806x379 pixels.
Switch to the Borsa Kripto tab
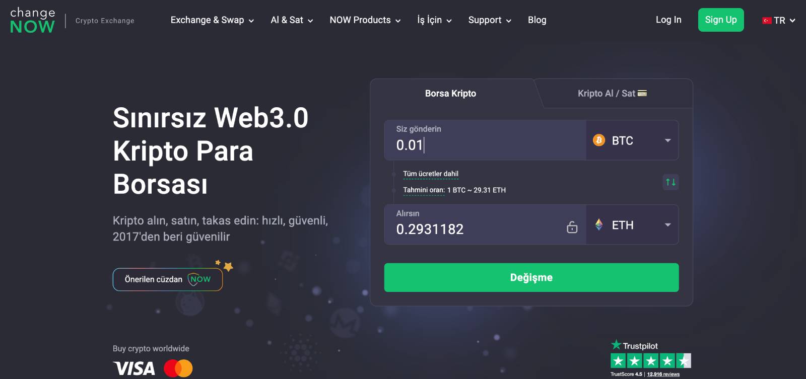point(450,94)
